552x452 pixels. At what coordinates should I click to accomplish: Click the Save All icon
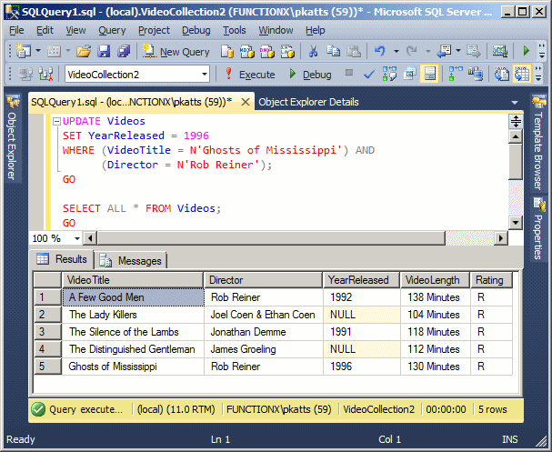[x=124, y=52]
